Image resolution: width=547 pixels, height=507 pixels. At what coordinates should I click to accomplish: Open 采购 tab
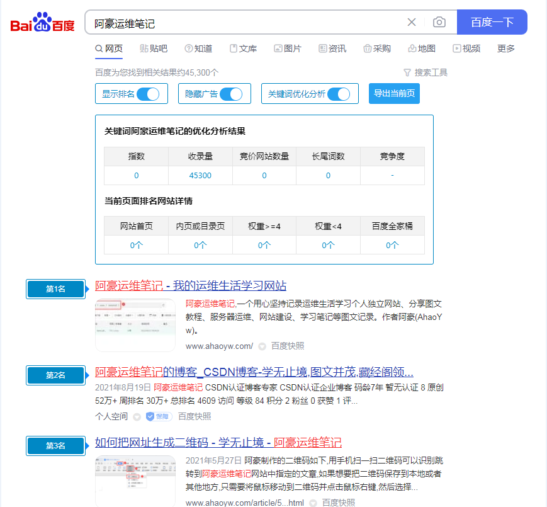pyautogui.click(x=377, y=48)
